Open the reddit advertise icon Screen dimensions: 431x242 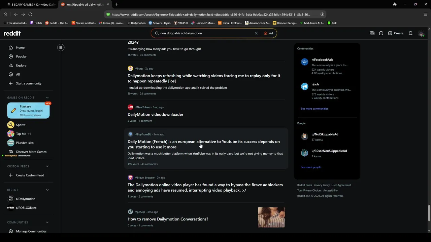[x=372, y=33]
